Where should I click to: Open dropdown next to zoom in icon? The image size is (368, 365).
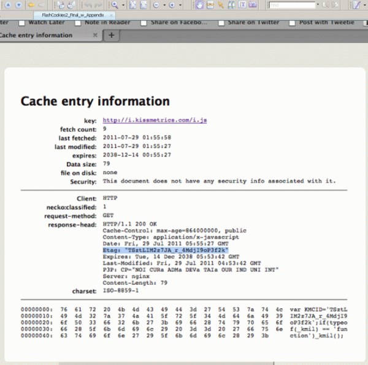pos(180,5)
